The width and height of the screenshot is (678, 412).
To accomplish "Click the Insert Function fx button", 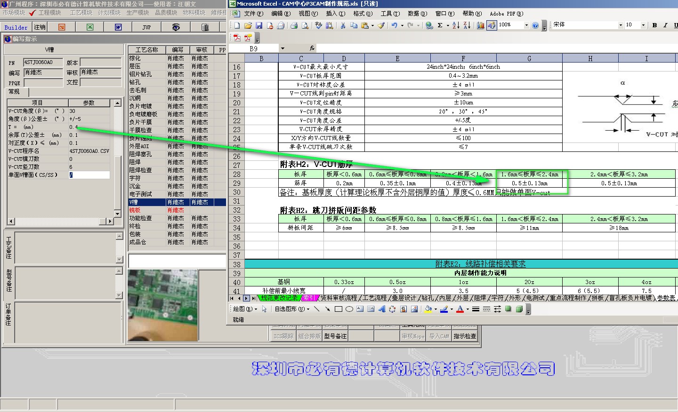I will 312,48.
